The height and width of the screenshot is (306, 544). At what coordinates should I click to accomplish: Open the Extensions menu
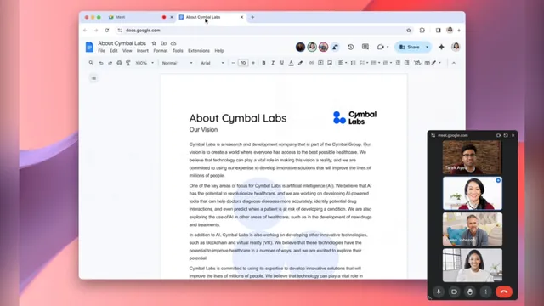point(199,51)
